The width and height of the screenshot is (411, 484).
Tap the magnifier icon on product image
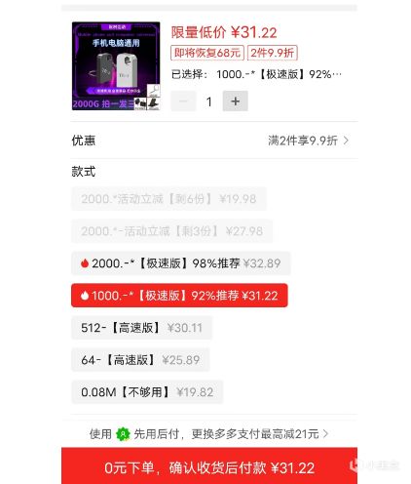(x=154, y=91)
